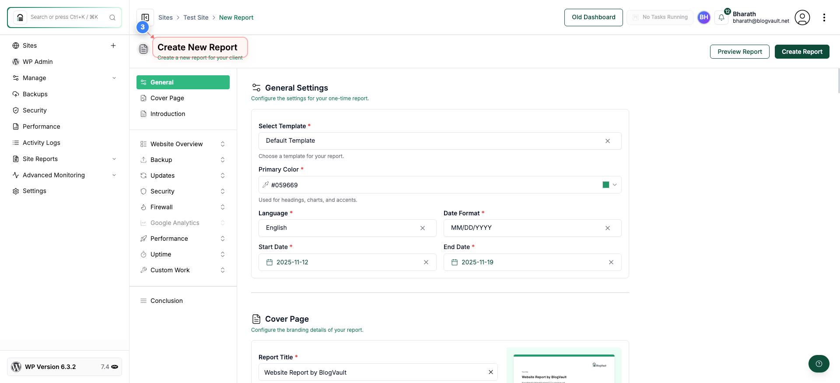Clear the English language selection
The height and width of the screenshot is (383, 840).
423,228
